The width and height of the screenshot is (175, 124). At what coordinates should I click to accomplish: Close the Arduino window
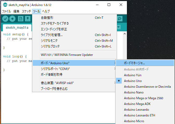click(x=121, y=5)
